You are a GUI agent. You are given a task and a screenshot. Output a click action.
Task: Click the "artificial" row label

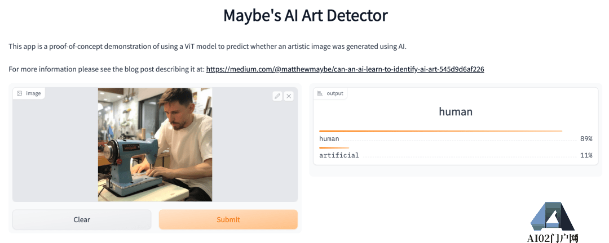(339, 155)
